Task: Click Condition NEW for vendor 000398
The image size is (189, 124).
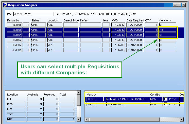Action: pos(156,99)
